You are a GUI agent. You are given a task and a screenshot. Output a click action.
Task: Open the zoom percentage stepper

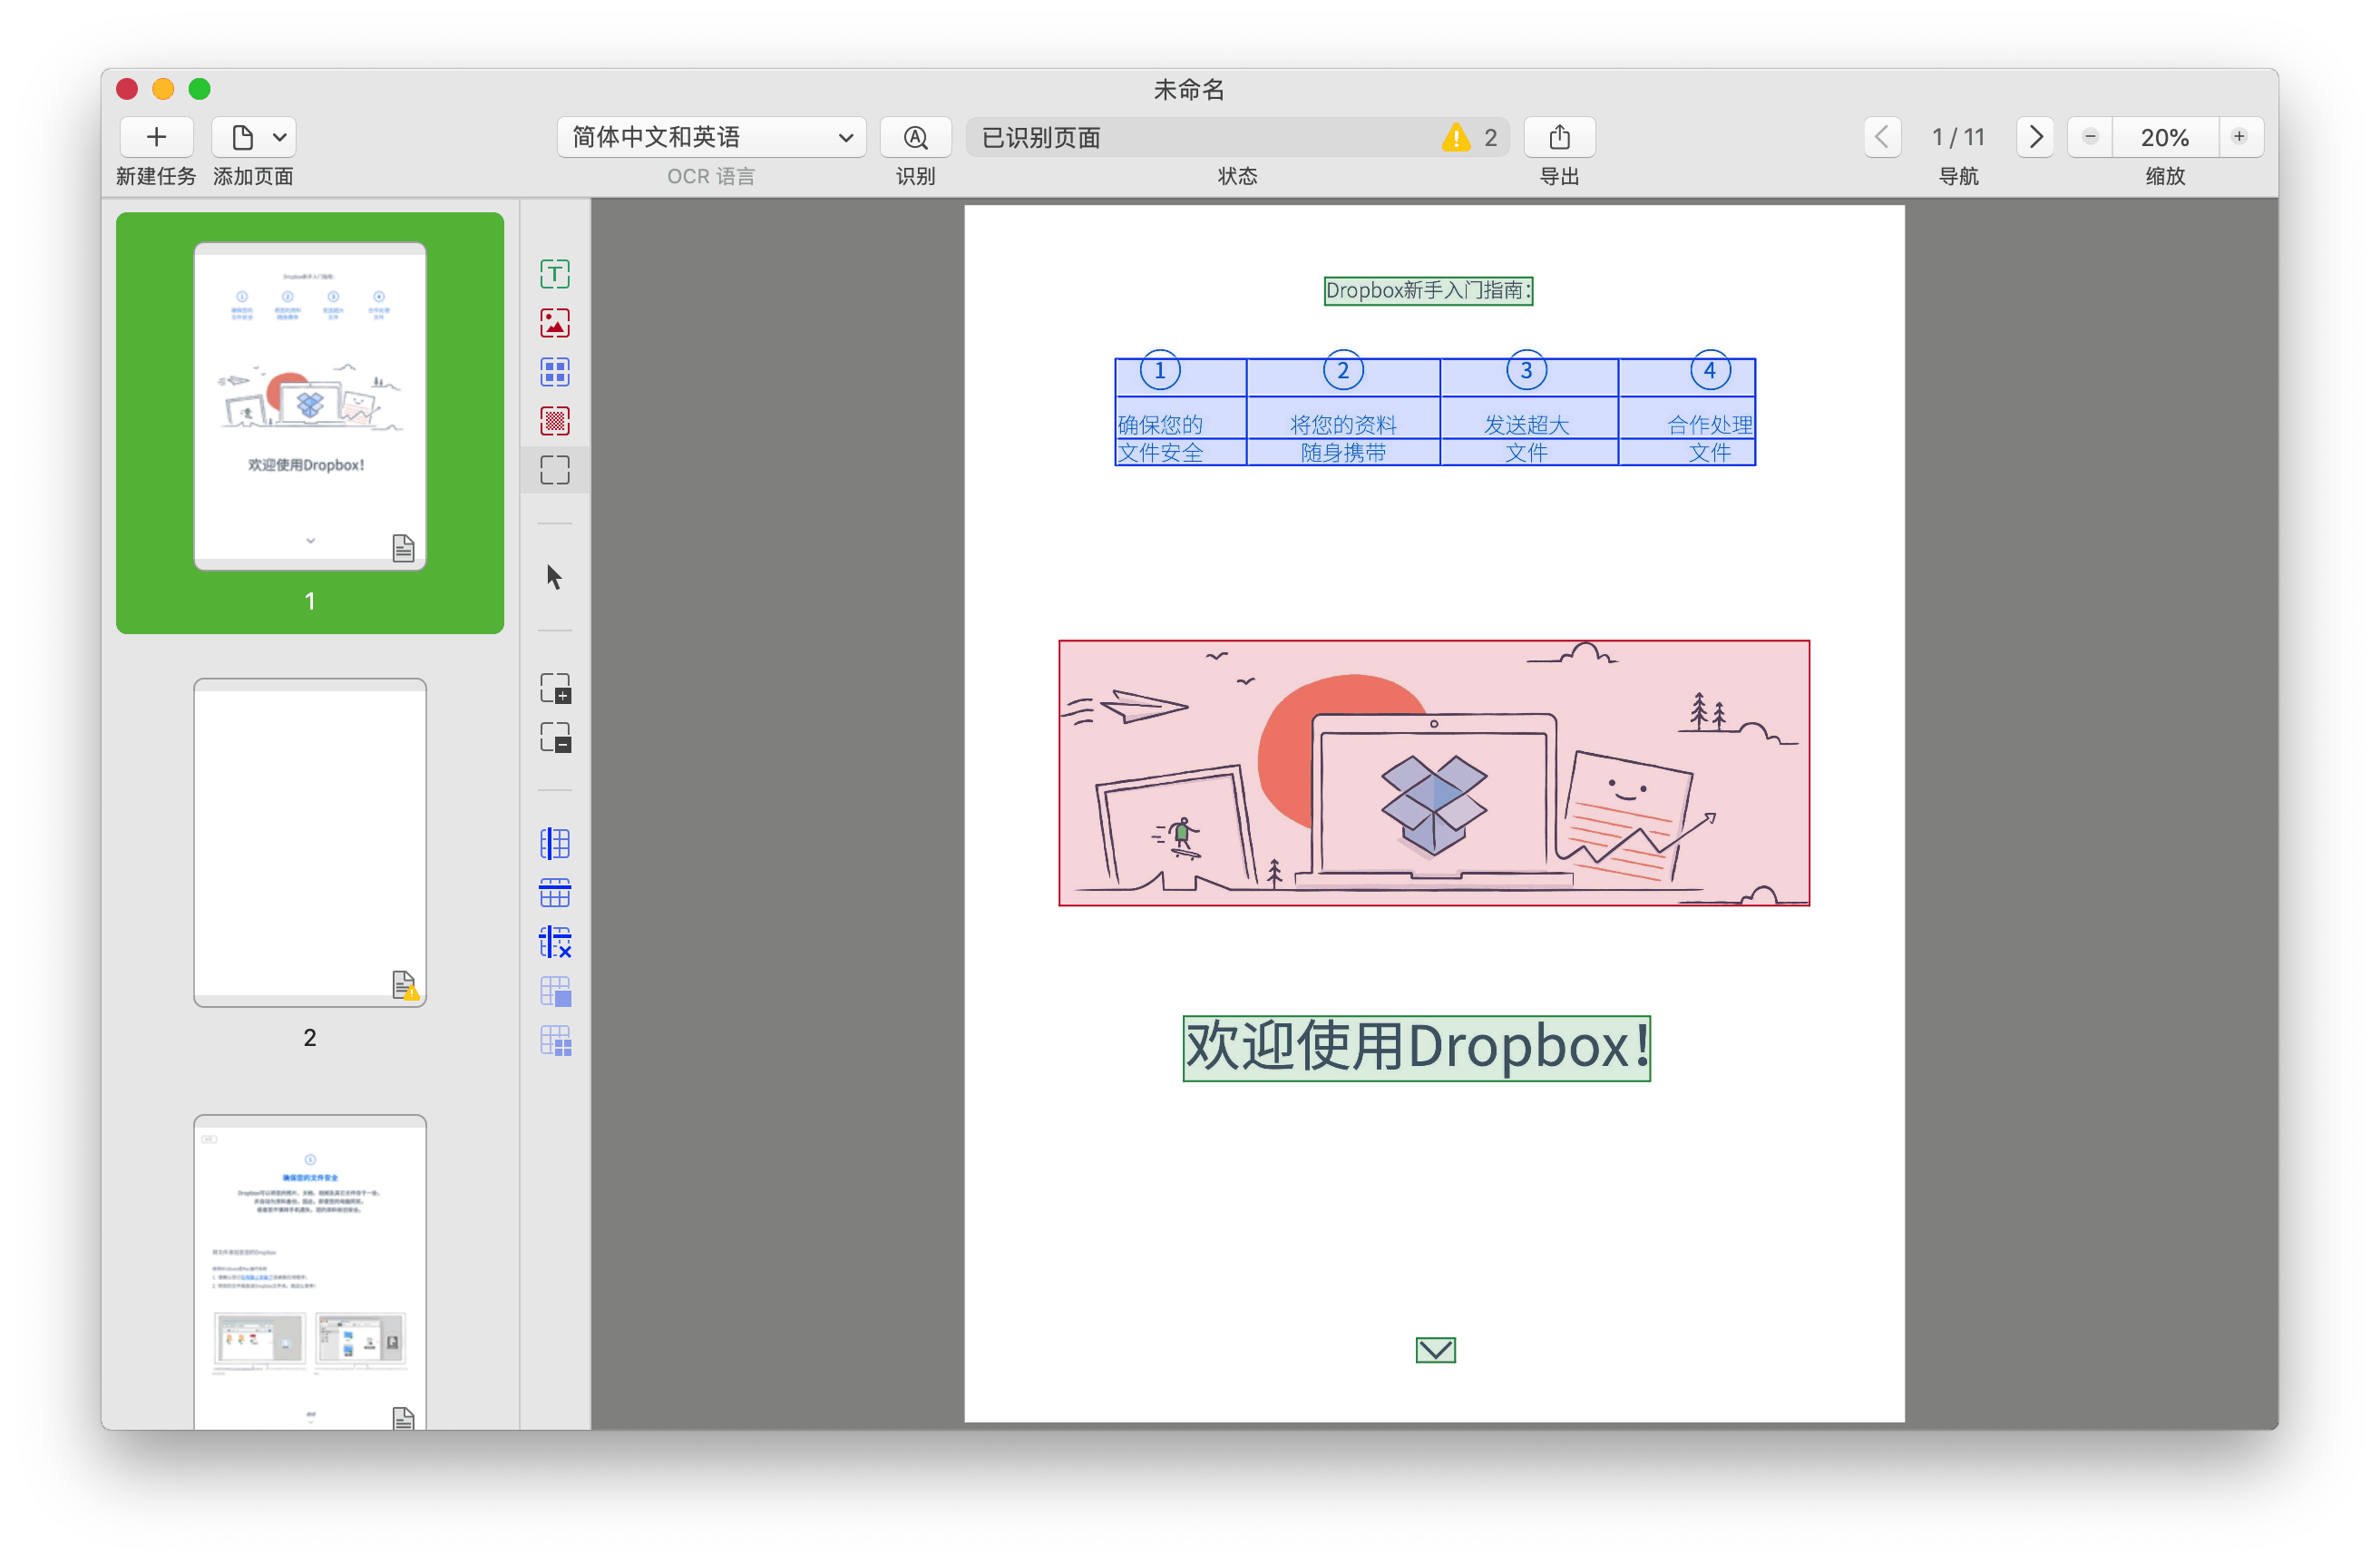tap(2163, 136)
